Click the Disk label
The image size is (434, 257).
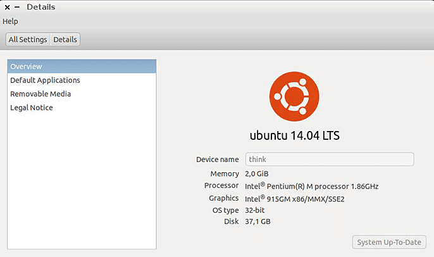(x=232, y=222)
